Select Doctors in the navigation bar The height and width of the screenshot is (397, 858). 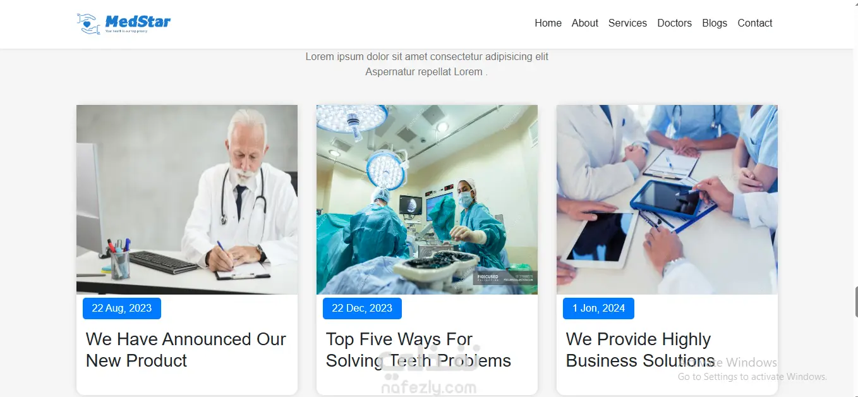tap(674, 23)
